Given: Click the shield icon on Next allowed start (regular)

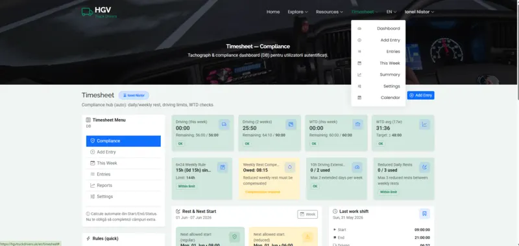Looking at the screenshot, I should [x=234, y=237].
